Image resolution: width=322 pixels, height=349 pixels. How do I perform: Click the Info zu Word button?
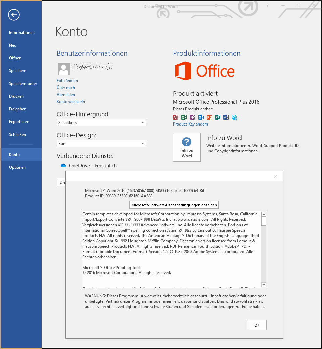[x=187, y=147]
